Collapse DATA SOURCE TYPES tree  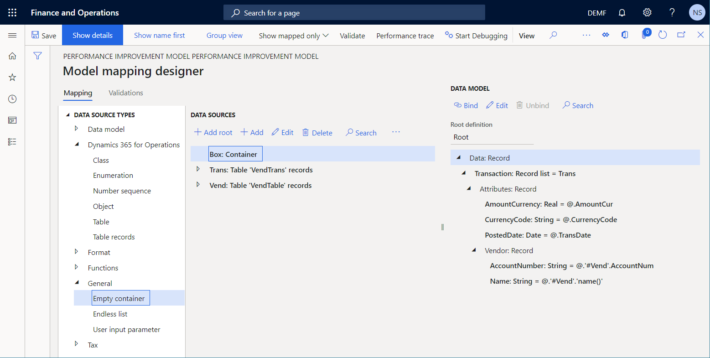68,115
